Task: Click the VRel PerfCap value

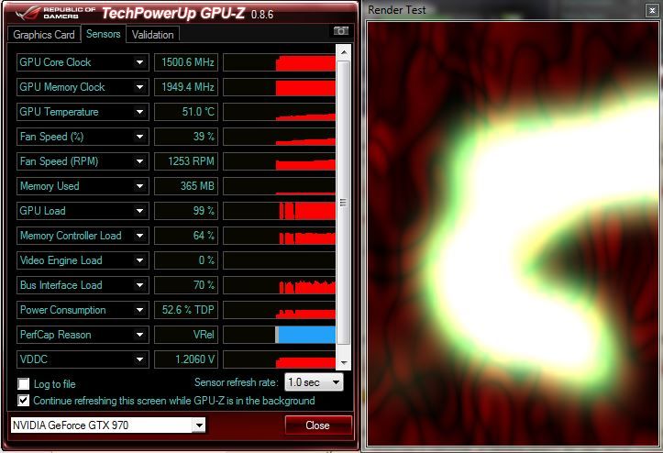Action: (x=186, y=335)
